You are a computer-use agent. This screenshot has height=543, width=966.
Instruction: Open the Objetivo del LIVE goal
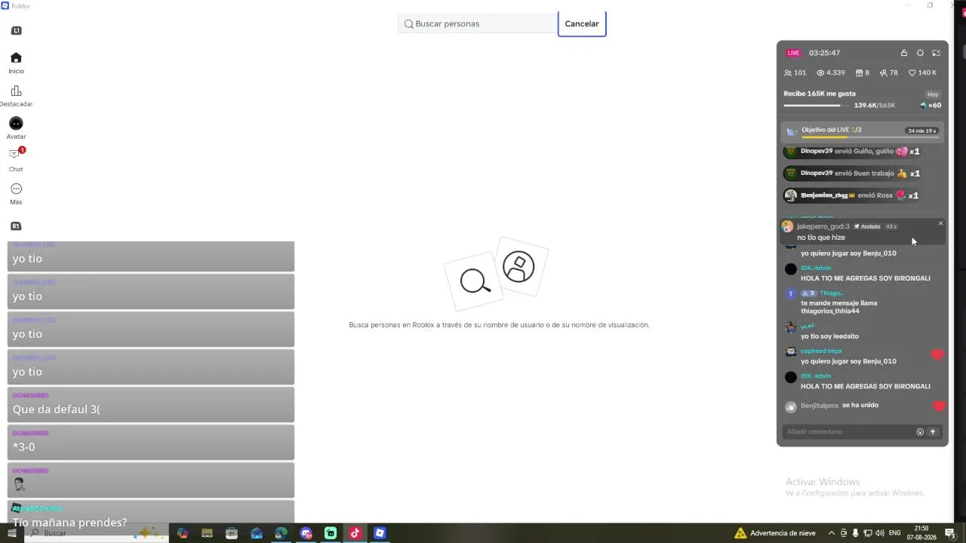click(x=863, y=131)
